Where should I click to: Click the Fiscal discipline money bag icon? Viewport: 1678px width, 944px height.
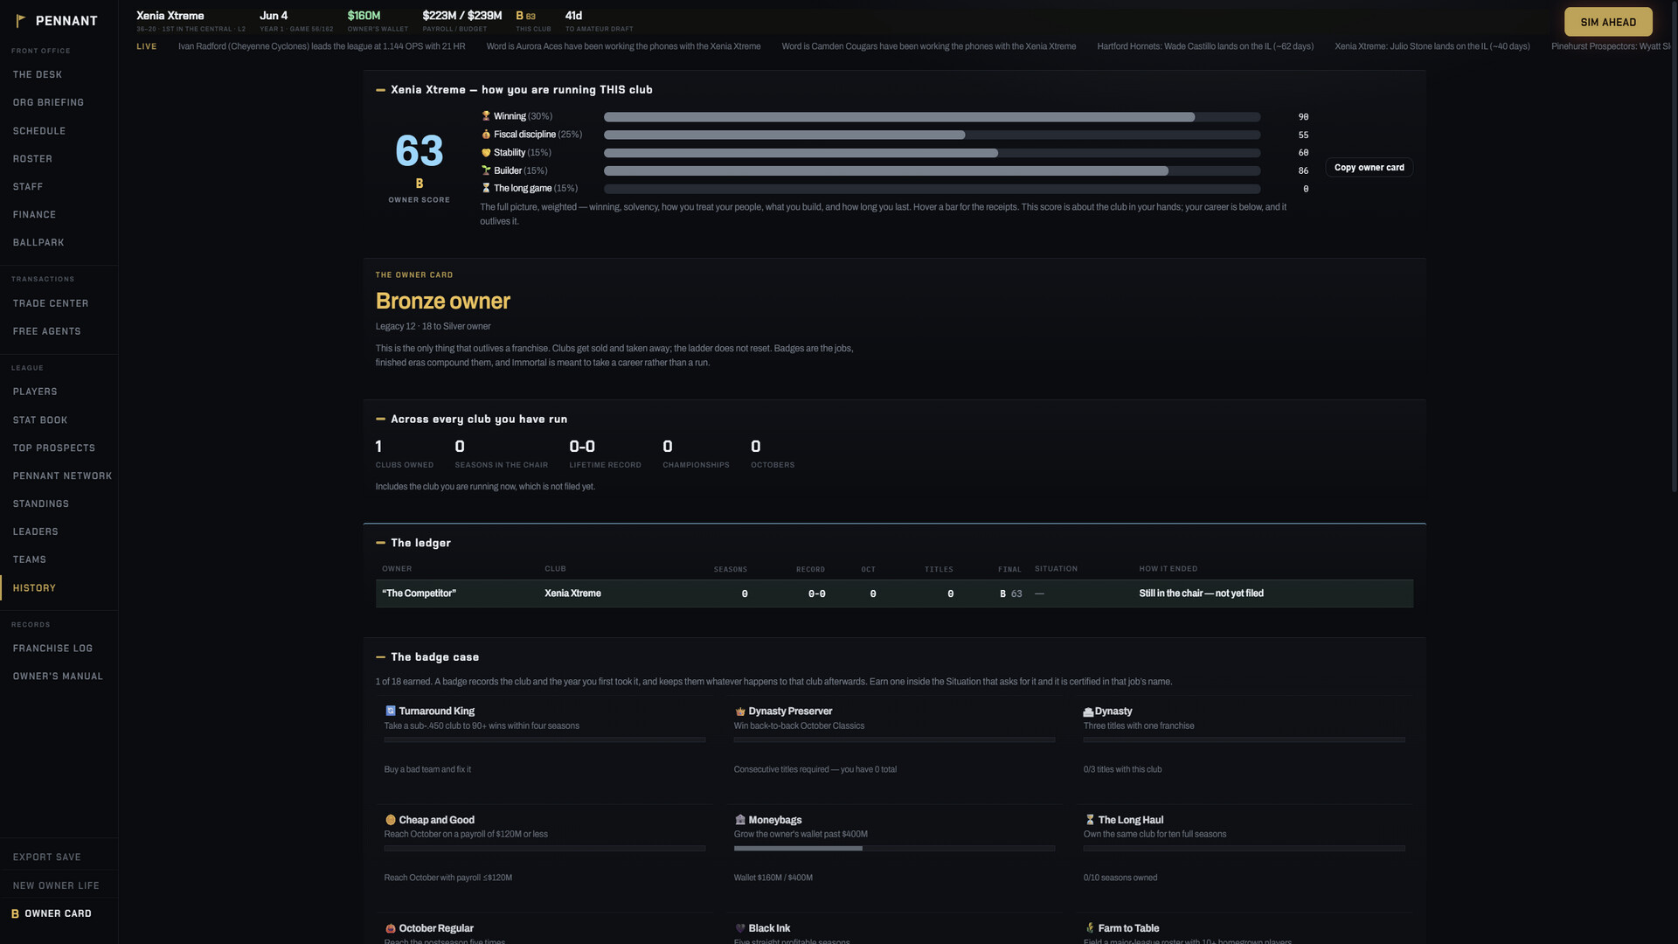pyautogui.click(x=486, y=135)
